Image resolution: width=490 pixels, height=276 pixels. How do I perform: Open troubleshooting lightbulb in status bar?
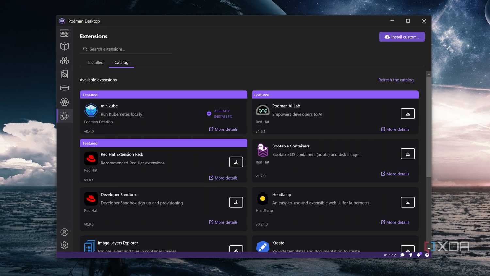(x=411, y=255)
